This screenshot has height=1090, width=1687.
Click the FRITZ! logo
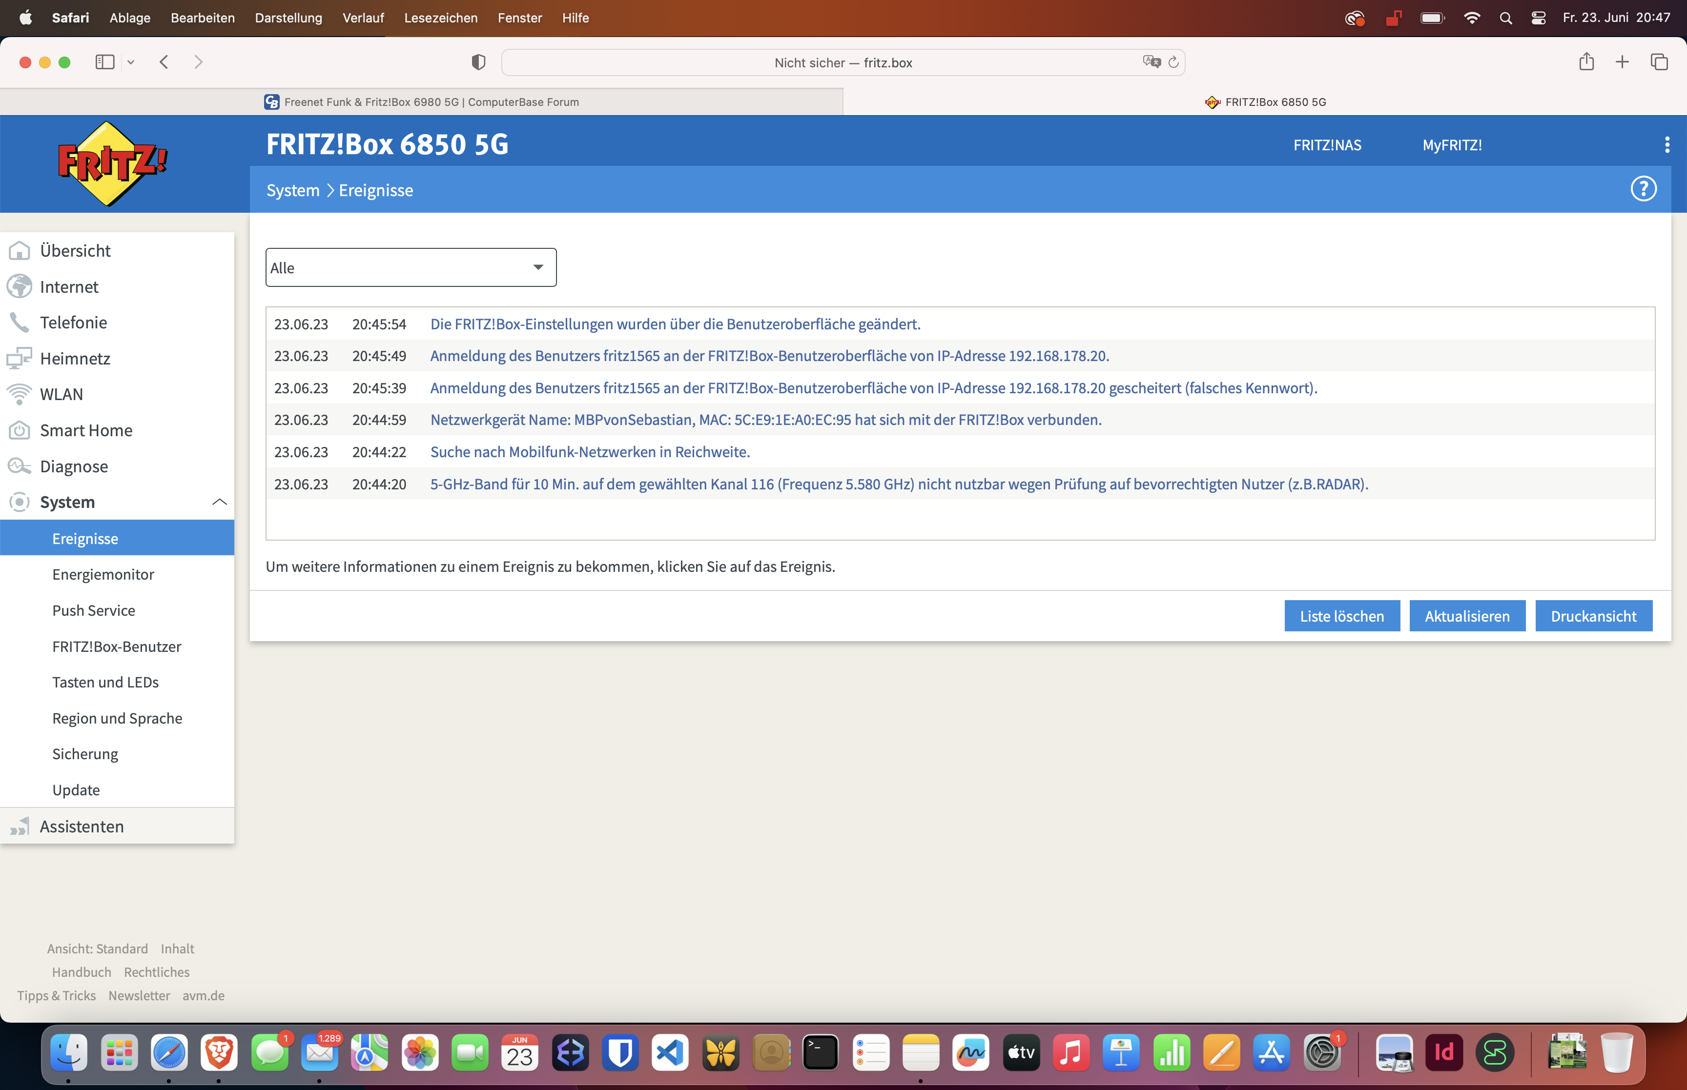(x=112, y=163)
